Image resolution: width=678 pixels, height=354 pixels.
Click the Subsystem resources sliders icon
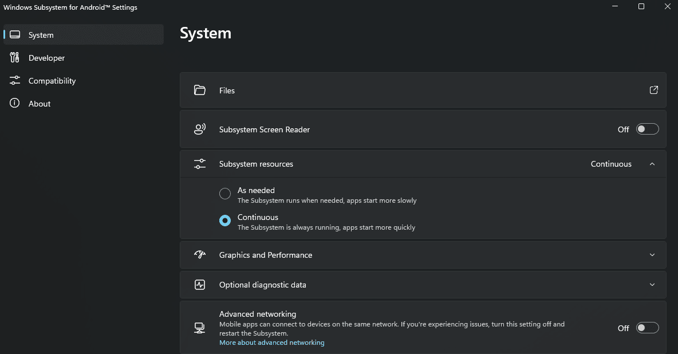tap(199, 164)
